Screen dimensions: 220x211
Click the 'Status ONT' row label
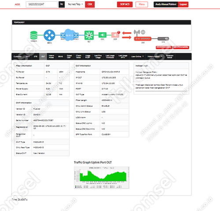tap(21, 153)
